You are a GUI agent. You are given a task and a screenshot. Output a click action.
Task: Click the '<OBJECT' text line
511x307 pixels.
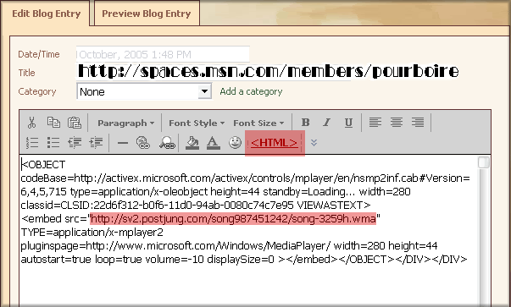click(x=43, y=165)
